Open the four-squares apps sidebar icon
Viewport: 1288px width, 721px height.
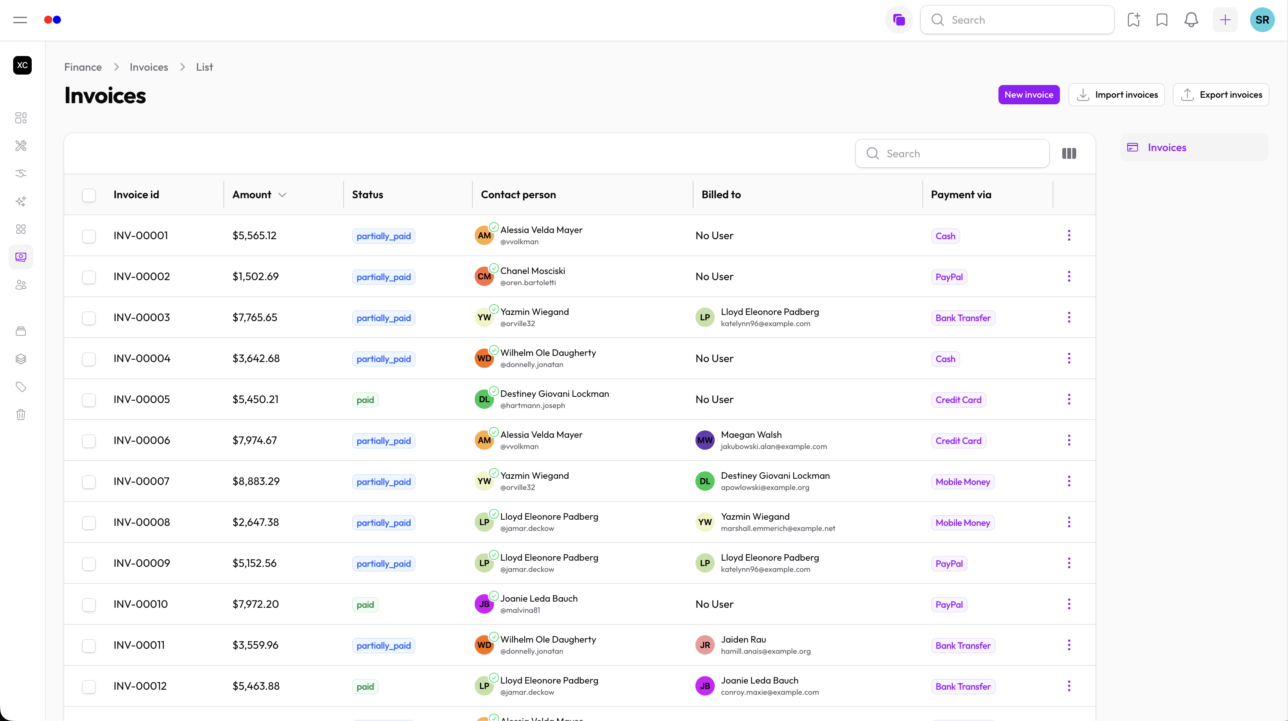(21, 230)
